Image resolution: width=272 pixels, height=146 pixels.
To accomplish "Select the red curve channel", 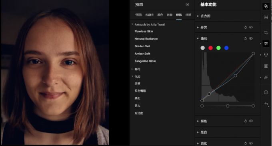I will pyautogui.click(x=210, y=48).
